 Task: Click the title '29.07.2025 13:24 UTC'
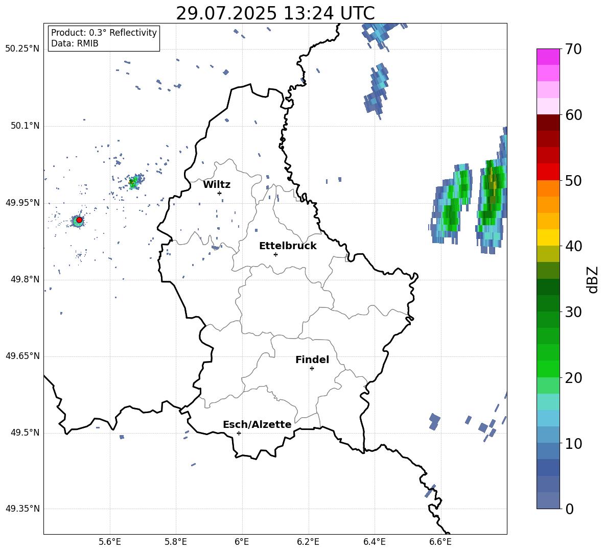(x=275, y=13)
